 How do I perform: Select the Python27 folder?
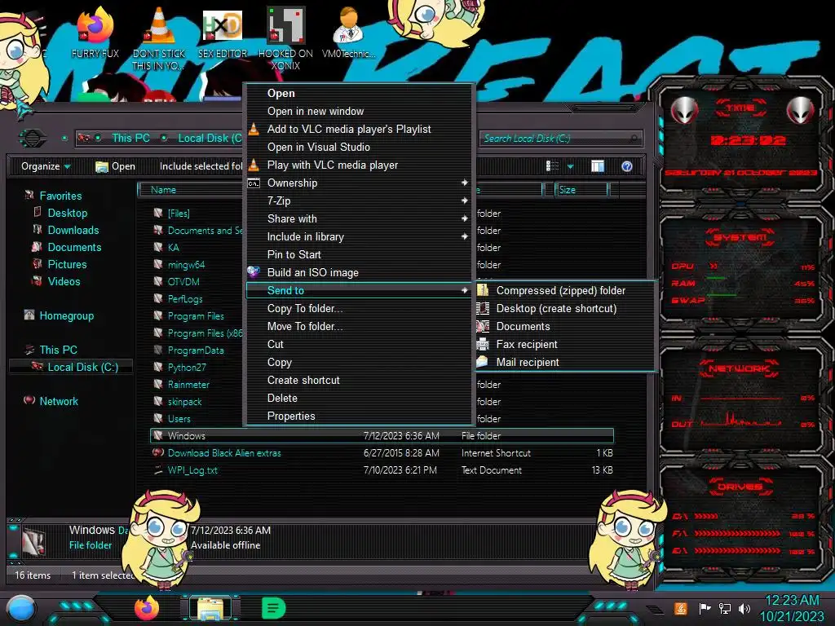[x=187, y=368]
